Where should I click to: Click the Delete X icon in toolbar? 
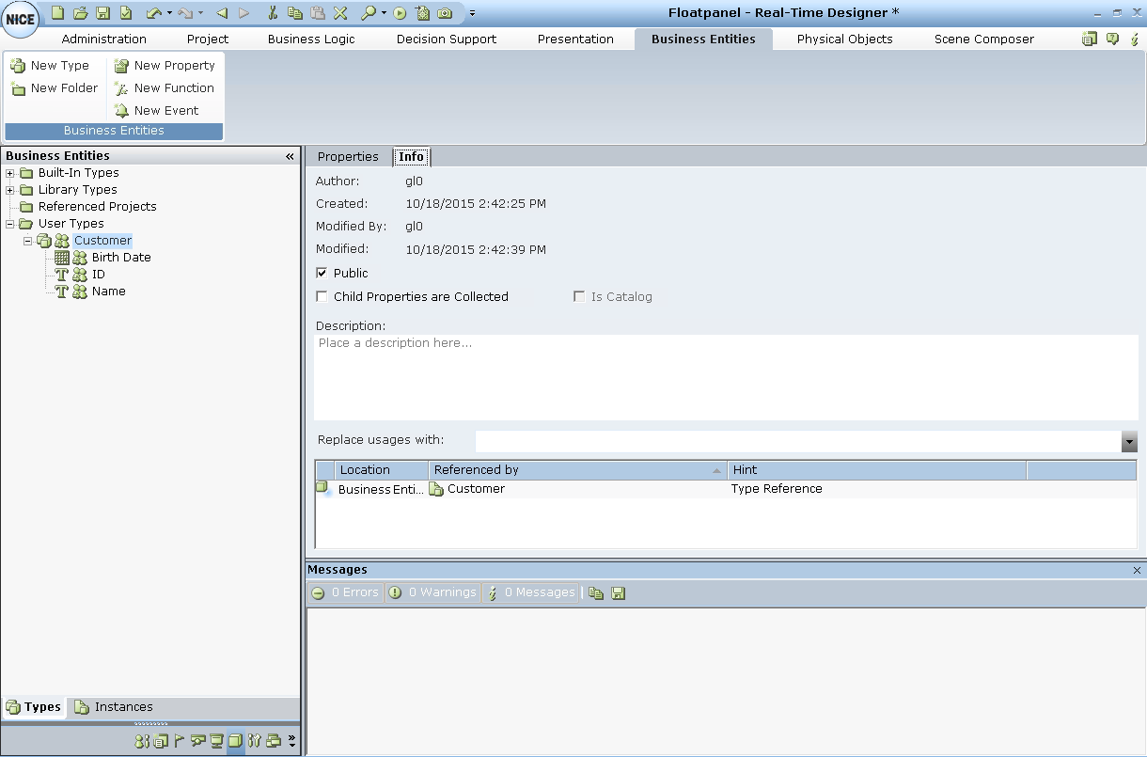click(x=340, y=13)
